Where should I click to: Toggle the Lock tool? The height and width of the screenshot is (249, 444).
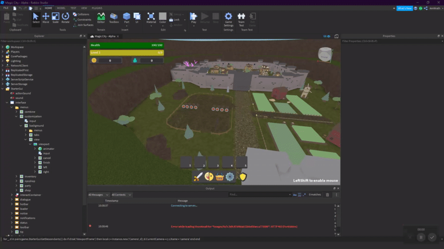click(174, 20)
